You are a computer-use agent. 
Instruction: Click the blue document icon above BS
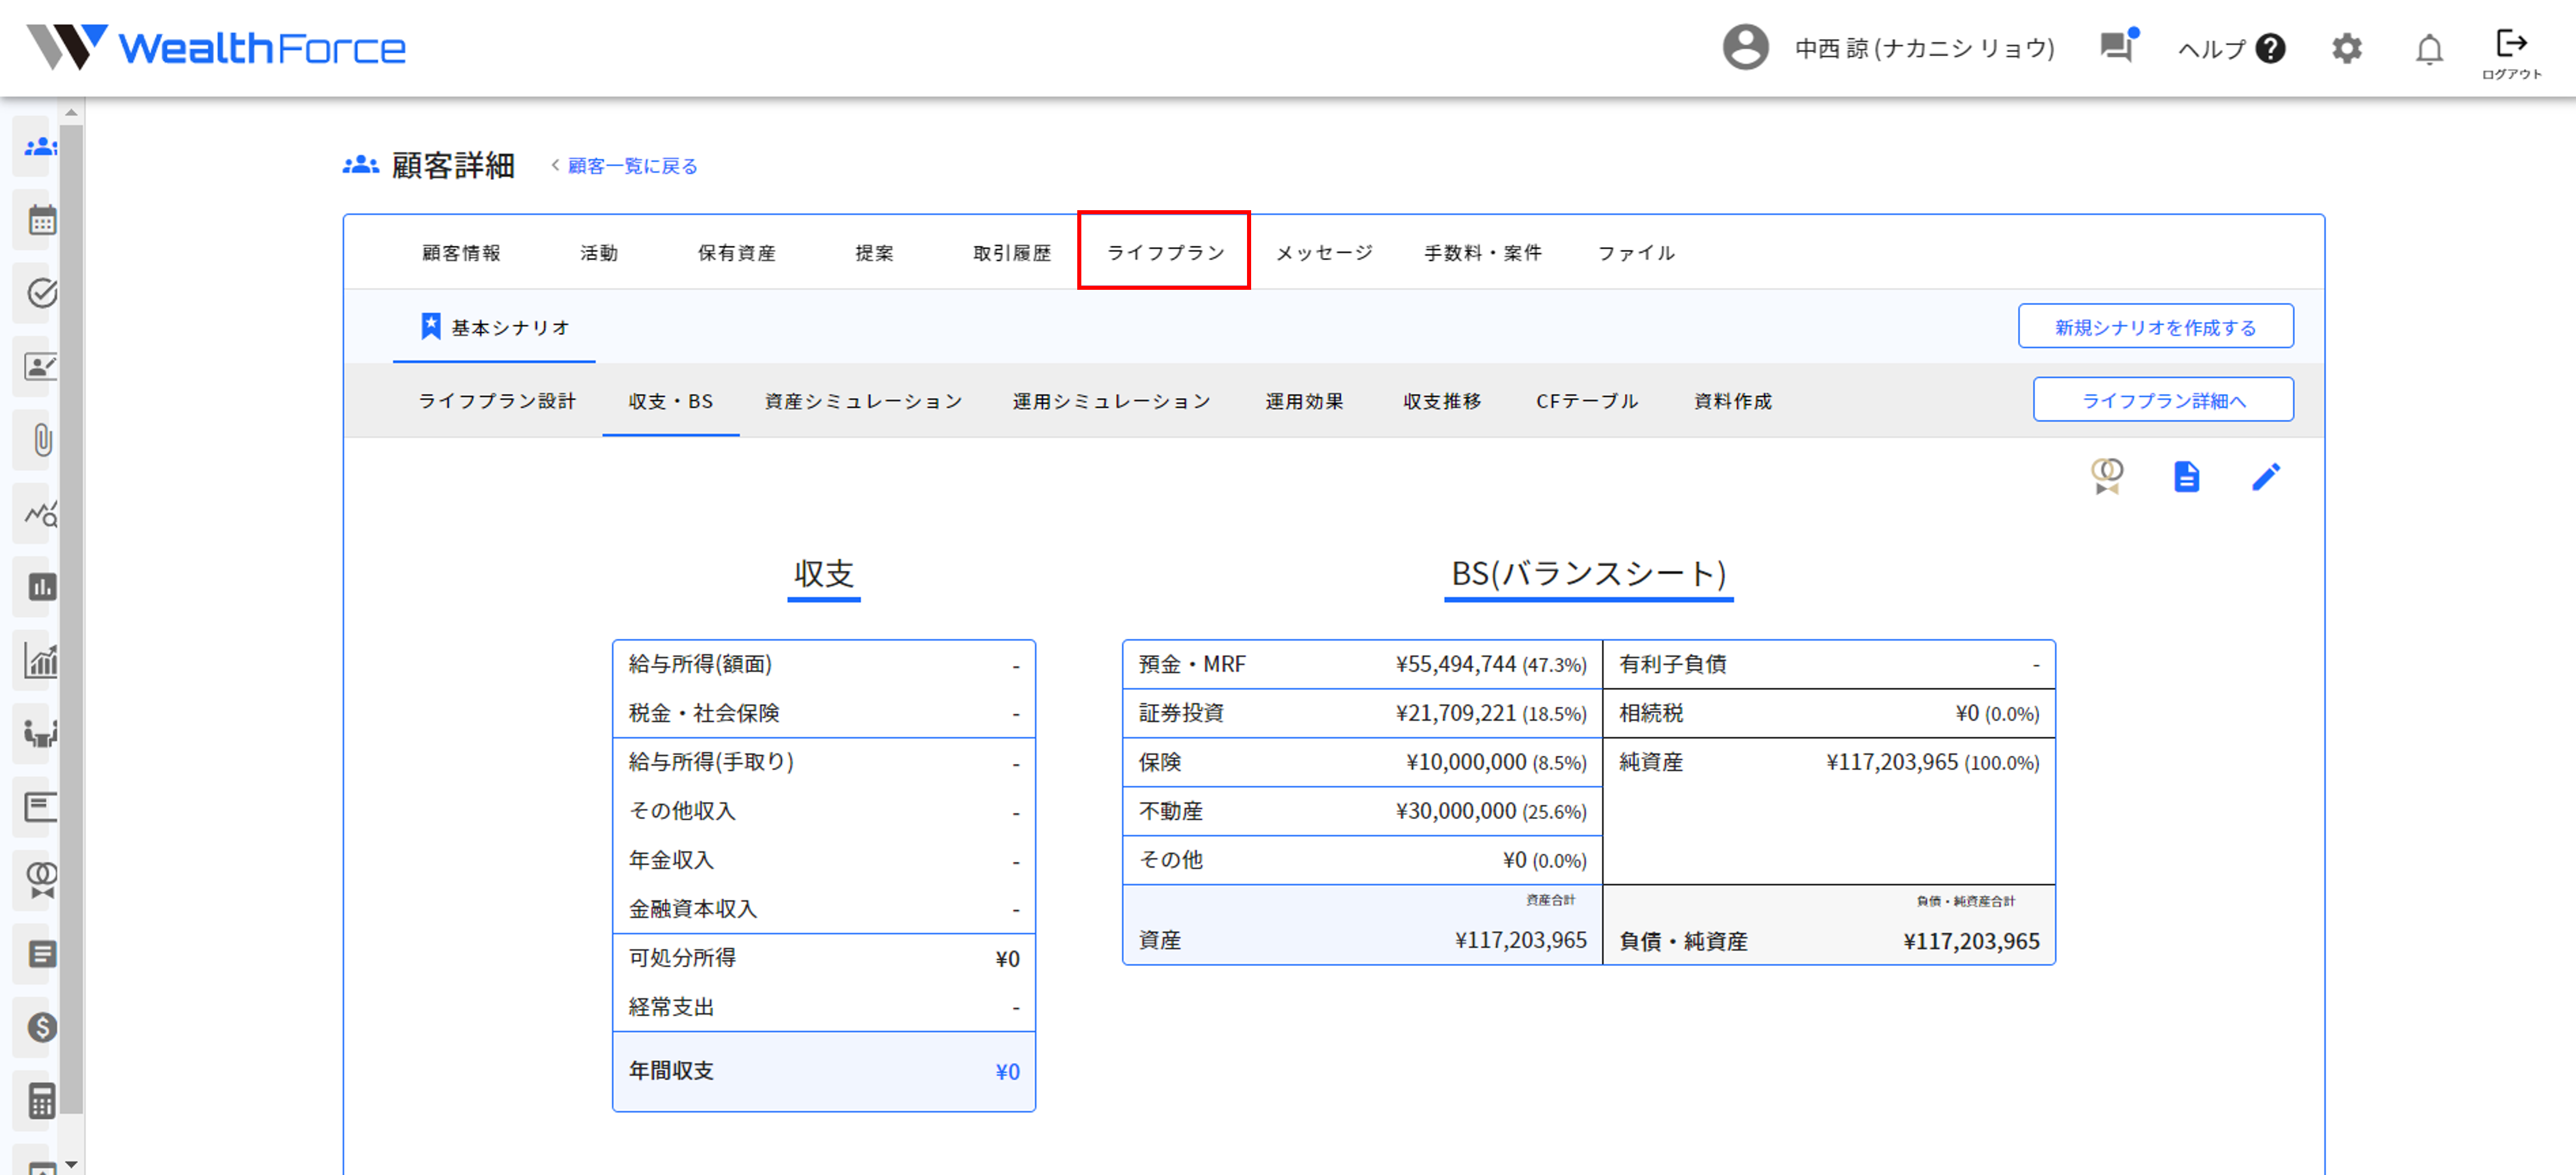[2186, 477]
